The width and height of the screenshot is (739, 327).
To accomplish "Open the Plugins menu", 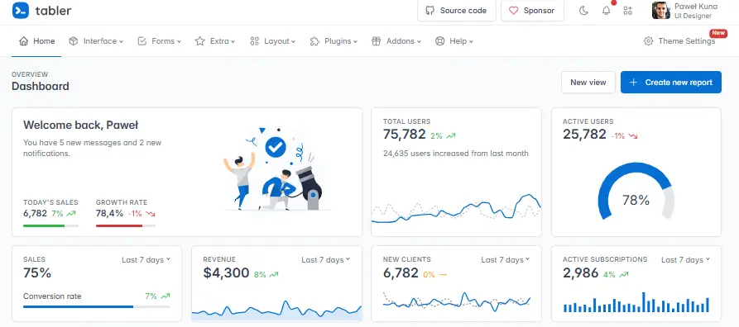I will point(334,41).
